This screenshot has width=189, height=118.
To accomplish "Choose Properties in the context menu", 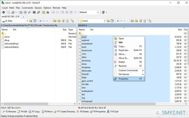I will tap(129, 79).
